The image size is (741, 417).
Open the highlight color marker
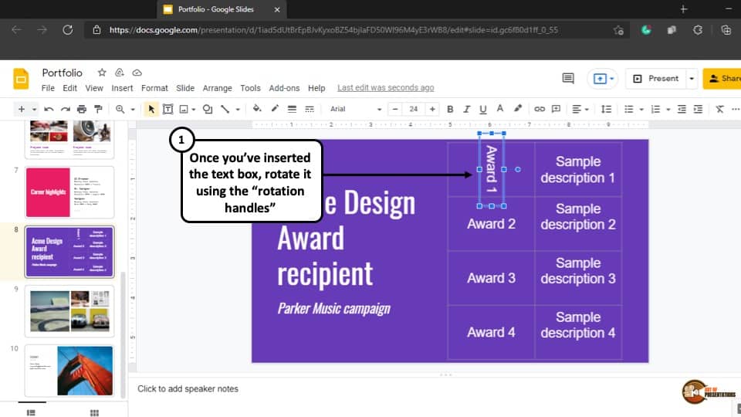coord(518,109)
